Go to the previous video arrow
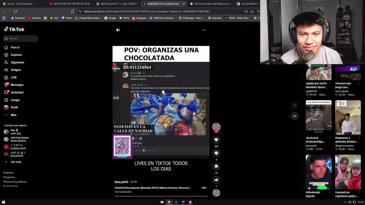Image resolution: width=365 pixels, height=205 pixels. [295, 105]
